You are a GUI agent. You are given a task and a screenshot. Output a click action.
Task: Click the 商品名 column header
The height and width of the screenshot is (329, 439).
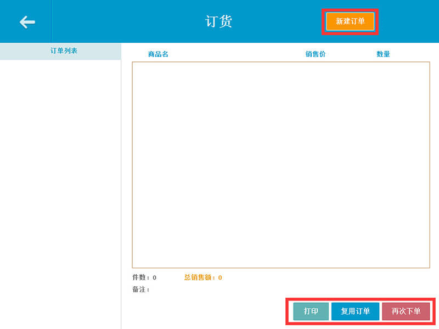click(158, 54)
